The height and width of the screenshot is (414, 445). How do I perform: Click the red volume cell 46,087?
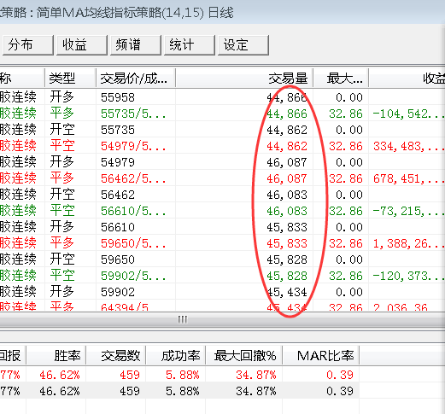coord(287,178)
